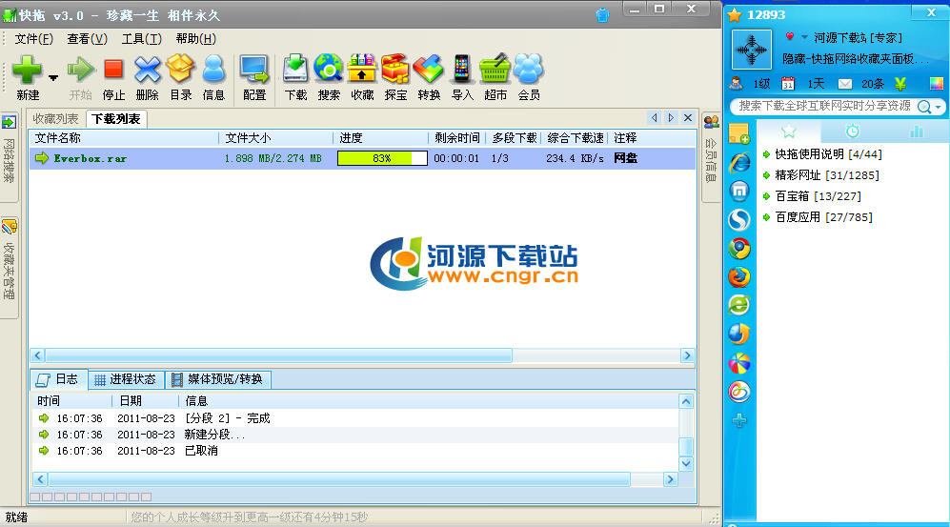Switch to the 收藏列表 tab
The height and width of the screenshot is (527, 950).
(55, 119)
